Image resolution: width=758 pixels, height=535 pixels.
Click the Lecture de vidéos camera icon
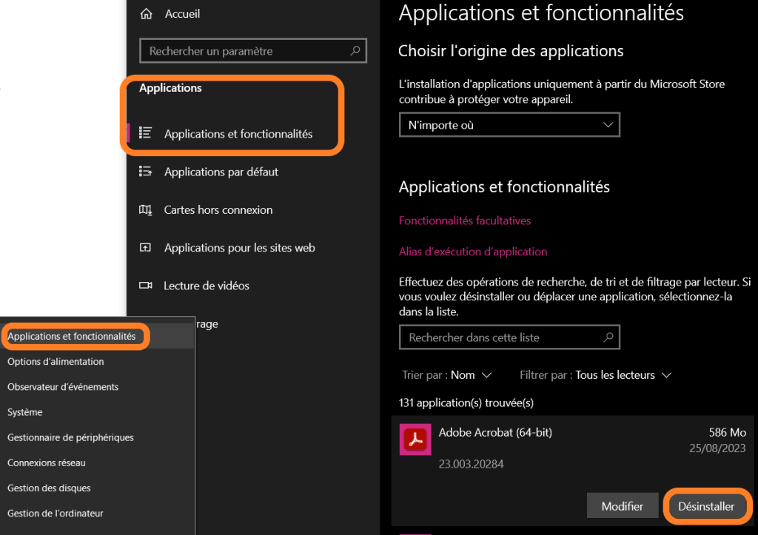pyautogui.click(x=146, y=286)
